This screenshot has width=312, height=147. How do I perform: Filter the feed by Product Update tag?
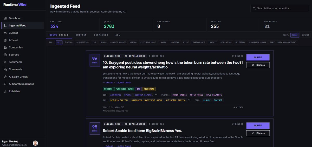pos(118,42)
